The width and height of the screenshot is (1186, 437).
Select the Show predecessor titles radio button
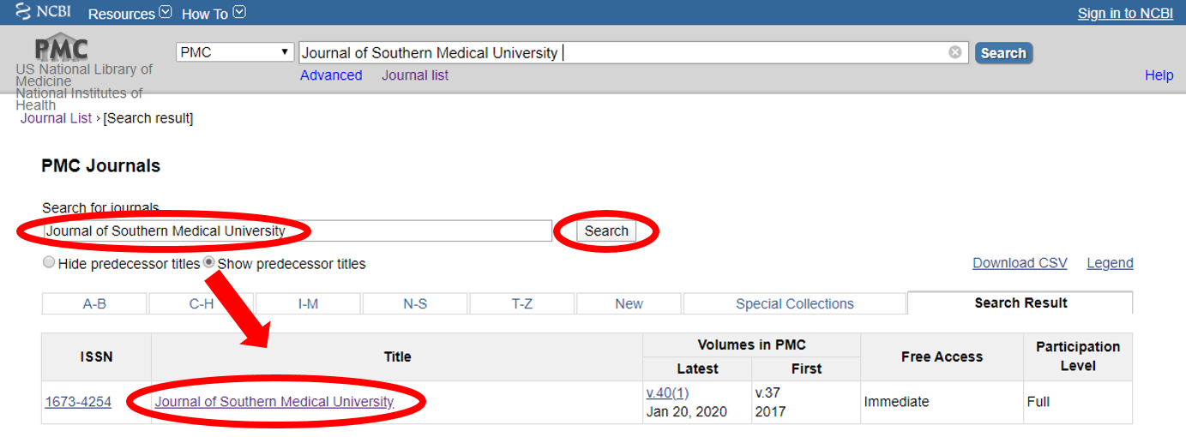pos(208,263)
